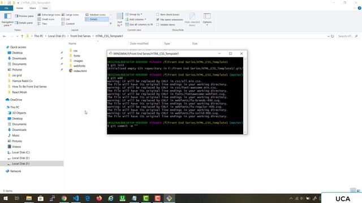
Task: Open address bar history dropdown
Action: point(328,36)
